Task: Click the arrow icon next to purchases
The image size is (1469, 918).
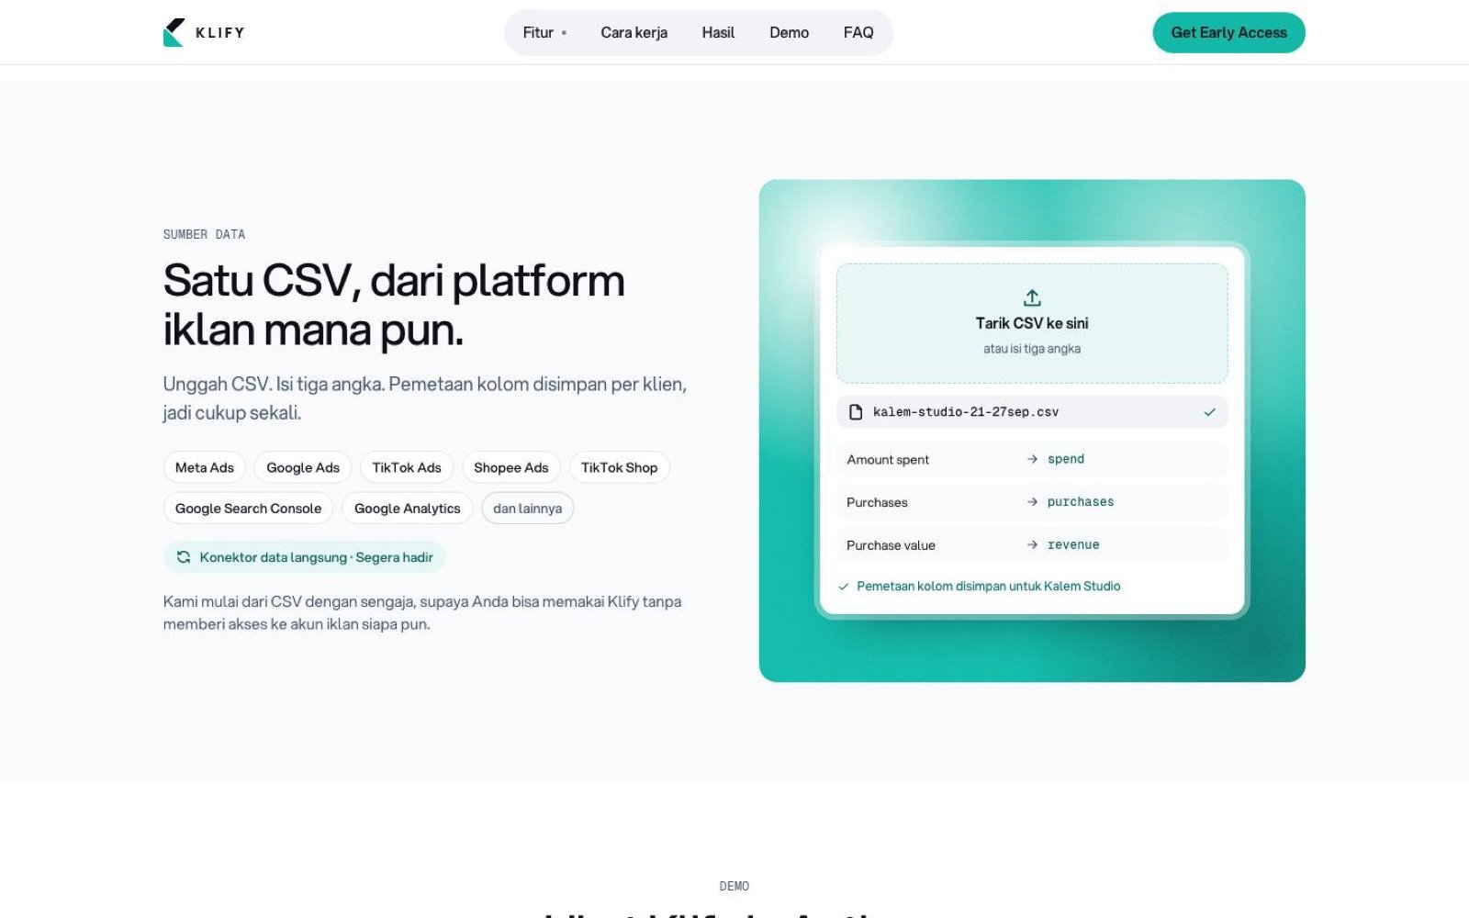Action: click(1032, 502)
